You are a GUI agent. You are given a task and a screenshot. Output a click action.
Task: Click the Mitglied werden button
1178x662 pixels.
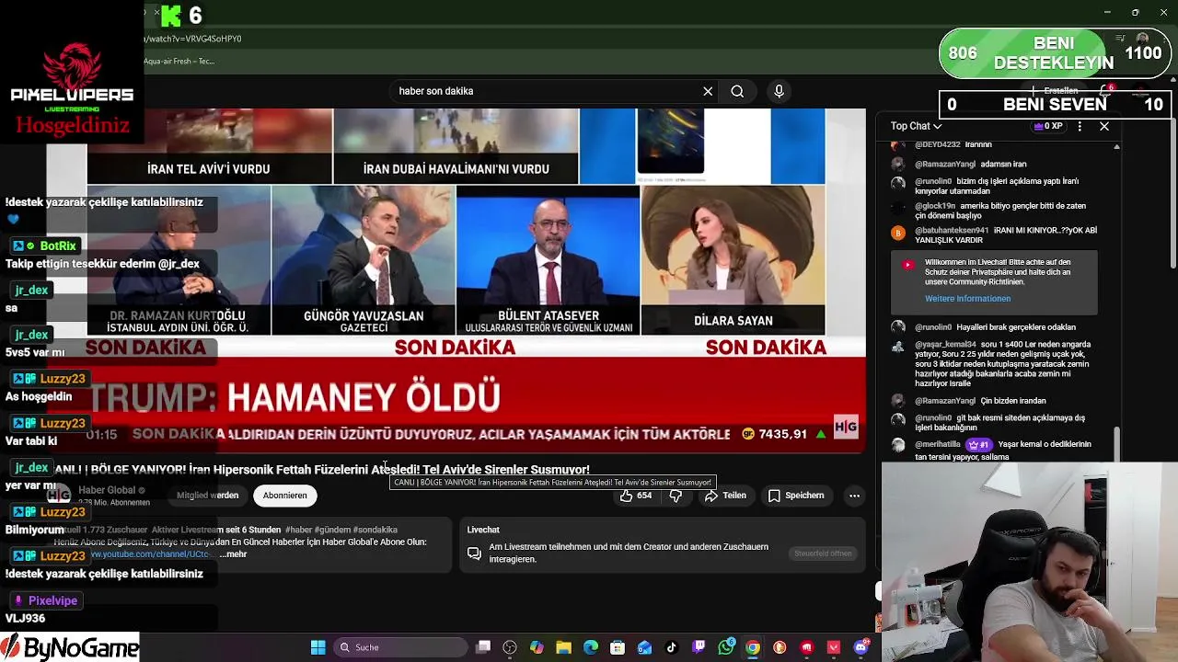click(x=208, y=496)
